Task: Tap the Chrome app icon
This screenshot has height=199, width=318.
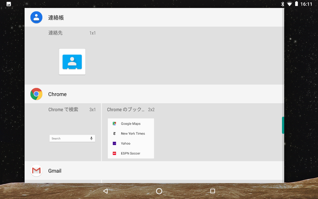Action: point(36,94)
